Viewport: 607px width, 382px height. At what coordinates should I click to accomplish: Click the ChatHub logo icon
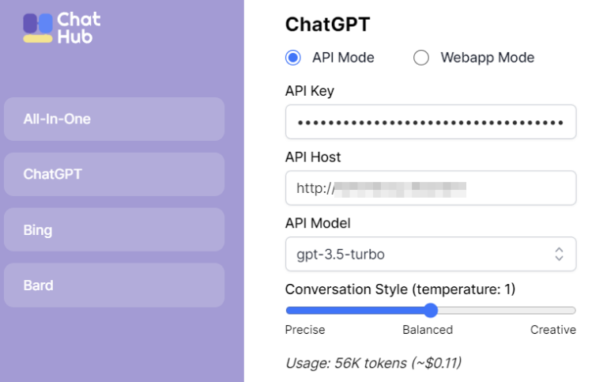click(38, 27)
